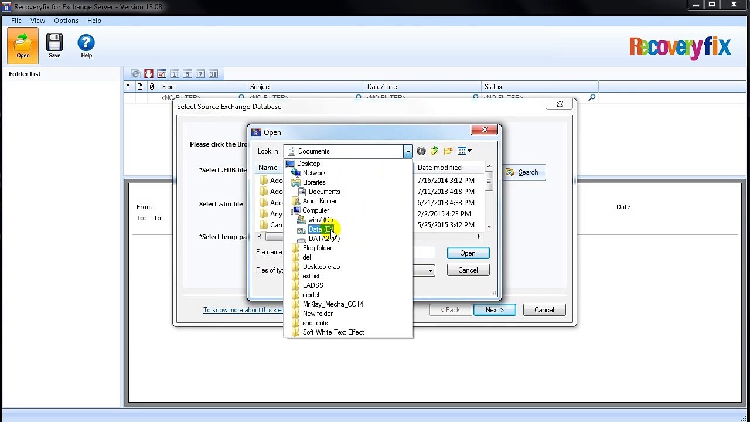Click the Open toolbar icon in Recoveryfix

pos(23,46)
